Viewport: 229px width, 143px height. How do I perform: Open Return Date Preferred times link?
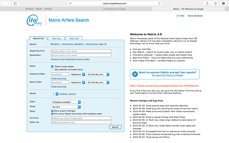pos(59,87)
